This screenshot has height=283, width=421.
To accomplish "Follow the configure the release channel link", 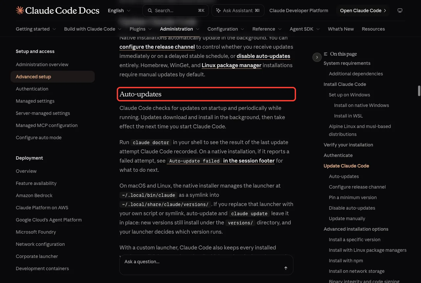I will [x=157, y=47].
